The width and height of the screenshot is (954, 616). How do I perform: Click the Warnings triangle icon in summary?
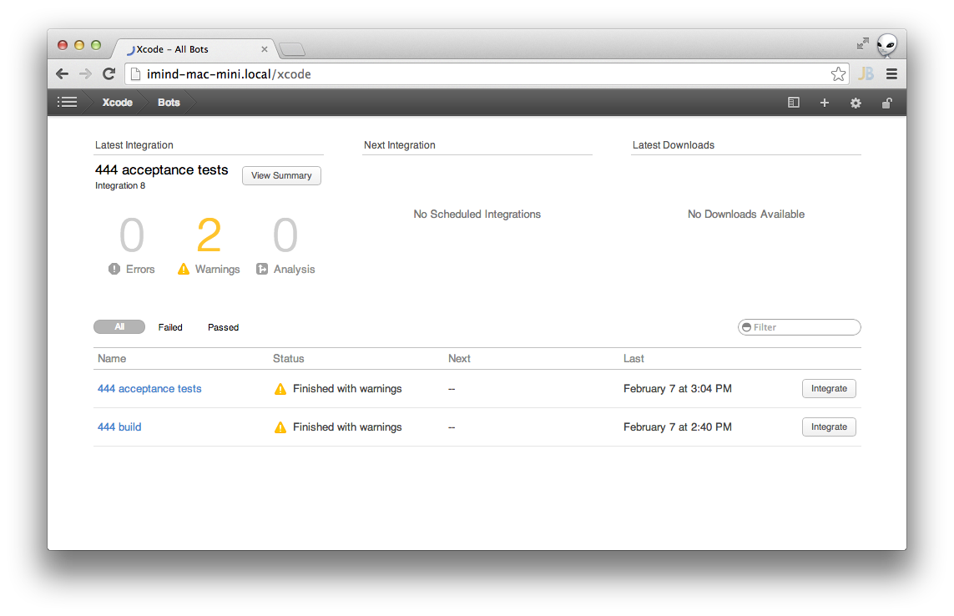(x=183, y=269)
